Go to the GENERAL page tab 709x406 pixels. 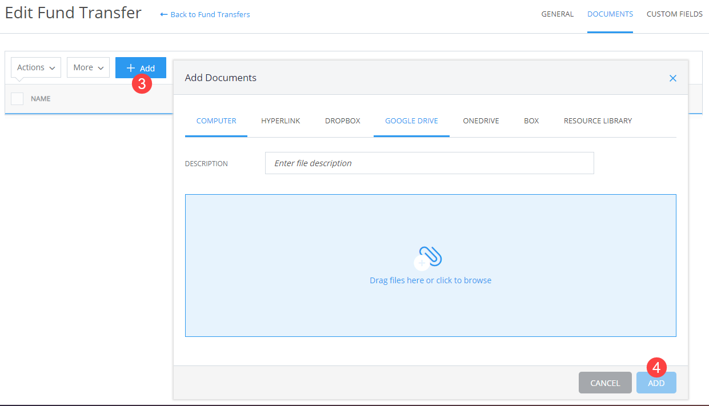click(x=558, y=14)
